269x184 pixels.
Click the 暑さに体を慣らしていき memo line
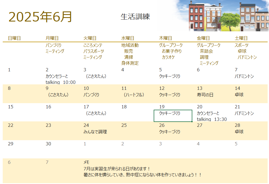point(143,175)
